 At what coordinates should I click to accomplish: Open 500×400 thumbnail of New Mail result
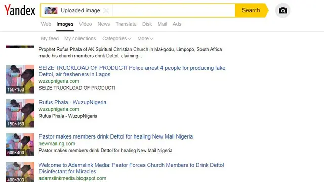click(x=20, y=145)
